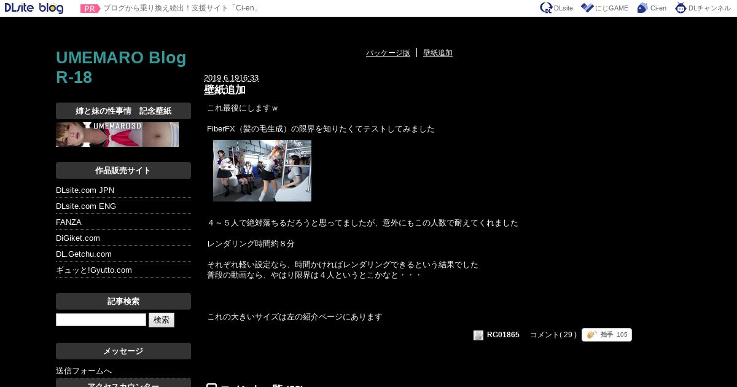
Task: Click the post date 2019.6.19 16:33
Action: click(232, 78)
